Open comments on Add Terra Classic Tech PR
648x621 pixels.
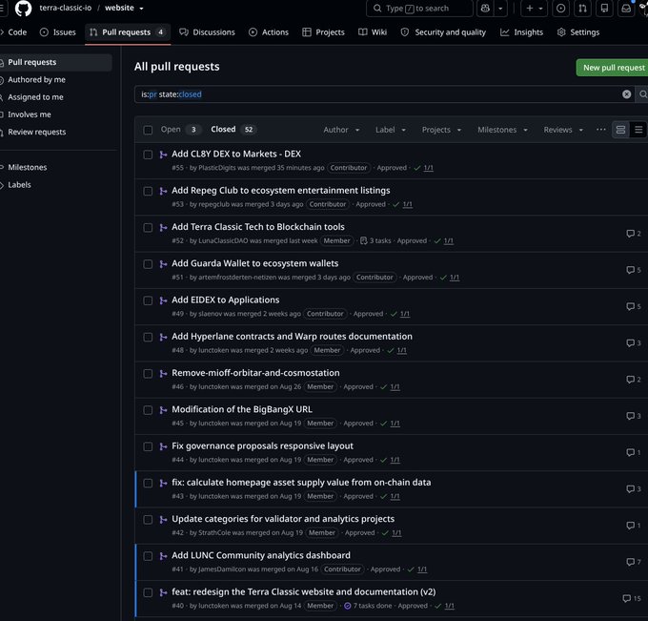(x=634, y=234)
